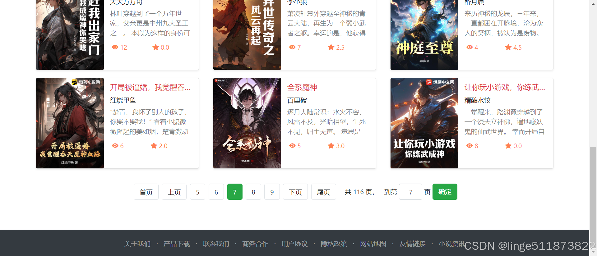This screenshot has height=256, width=597.
Task: Click the star icon beside rating 2.0
Action: 154,146
